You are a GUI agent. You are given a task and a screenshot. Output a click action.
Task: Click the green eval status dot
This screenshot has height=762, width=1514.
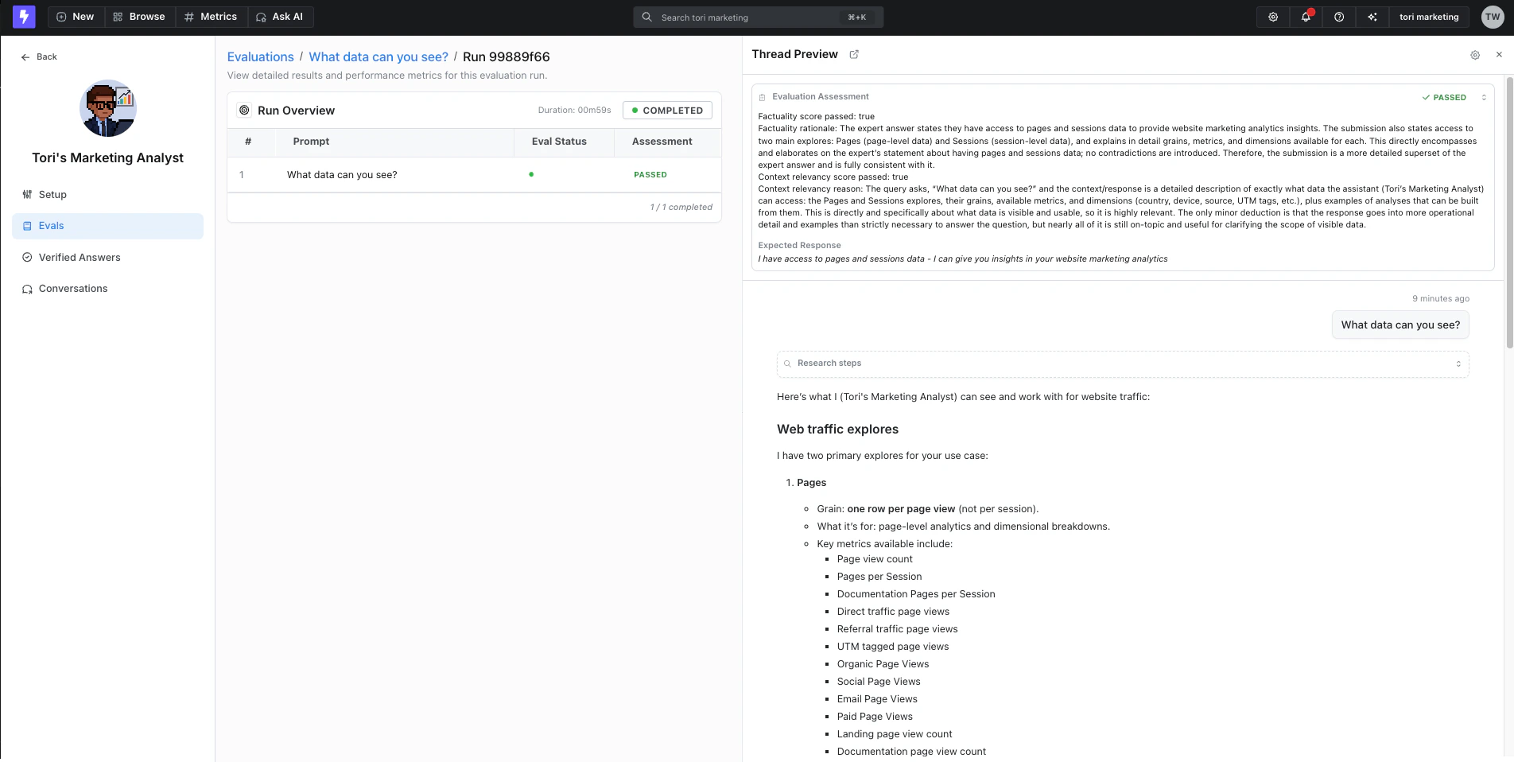coord(531,174)
